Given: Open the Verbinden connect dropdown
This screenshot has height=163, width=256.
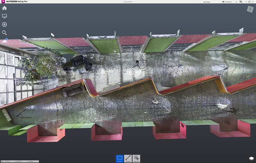Looking at the screenshot, I should click(229, 2).
